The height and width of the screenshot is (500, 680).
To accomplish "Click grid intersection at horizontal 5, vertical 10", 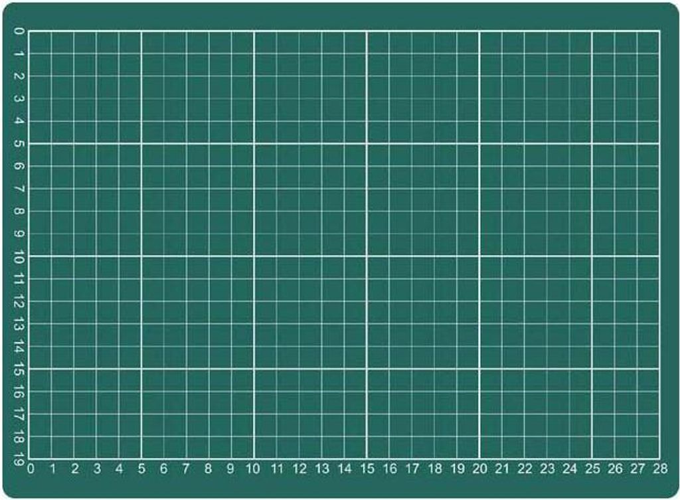I will [x=141, y=256].
